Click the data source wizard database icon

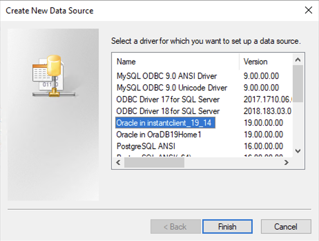pos(54,76)
